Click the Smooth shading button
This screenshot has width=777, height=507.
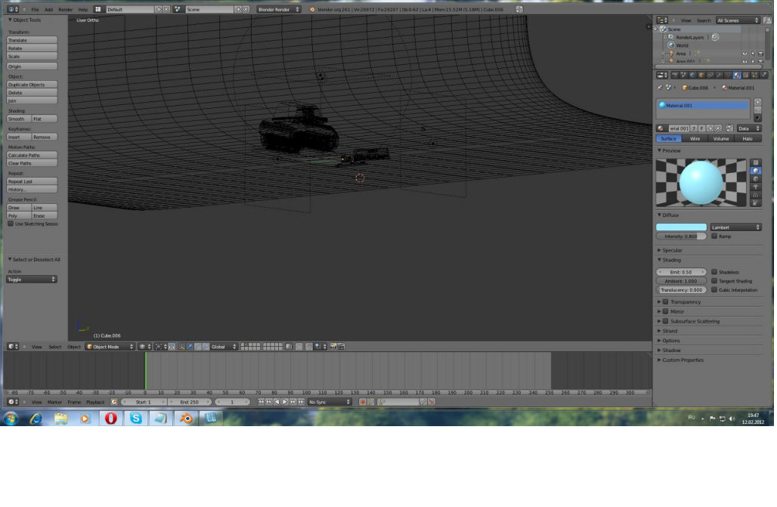click(18, 119)
